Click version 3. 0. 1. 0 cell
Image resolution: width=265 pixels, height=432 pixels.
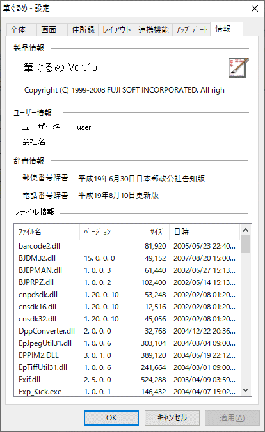(x=97, y=355)
